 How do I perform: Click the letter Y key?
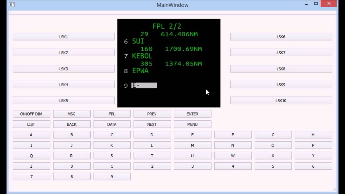(313, 156)
